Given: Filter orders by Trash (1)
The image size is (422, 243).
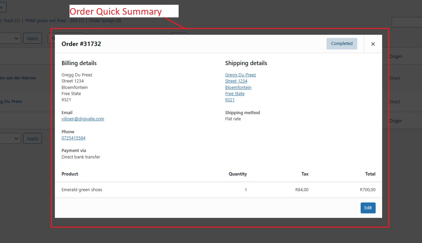Looking at the screenshot, I should click(11, 21).
